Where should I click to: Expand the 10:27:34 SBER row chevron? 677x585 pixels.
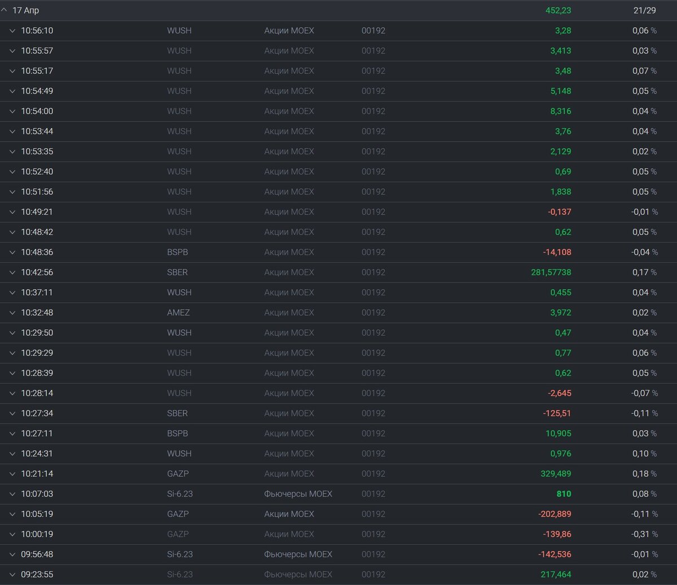coord(12,413)
